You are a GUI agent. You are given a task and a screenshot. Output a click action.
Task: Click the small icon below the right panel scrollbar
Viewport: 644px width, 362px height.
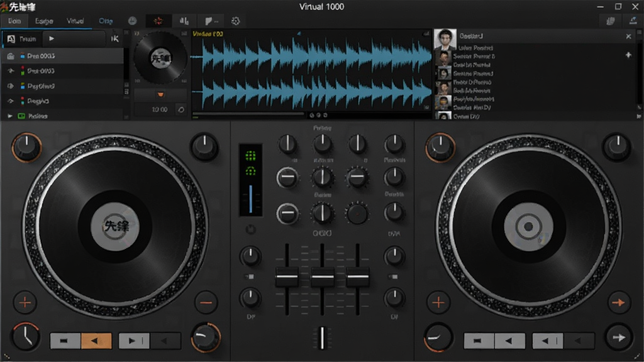tap(639, 116)
